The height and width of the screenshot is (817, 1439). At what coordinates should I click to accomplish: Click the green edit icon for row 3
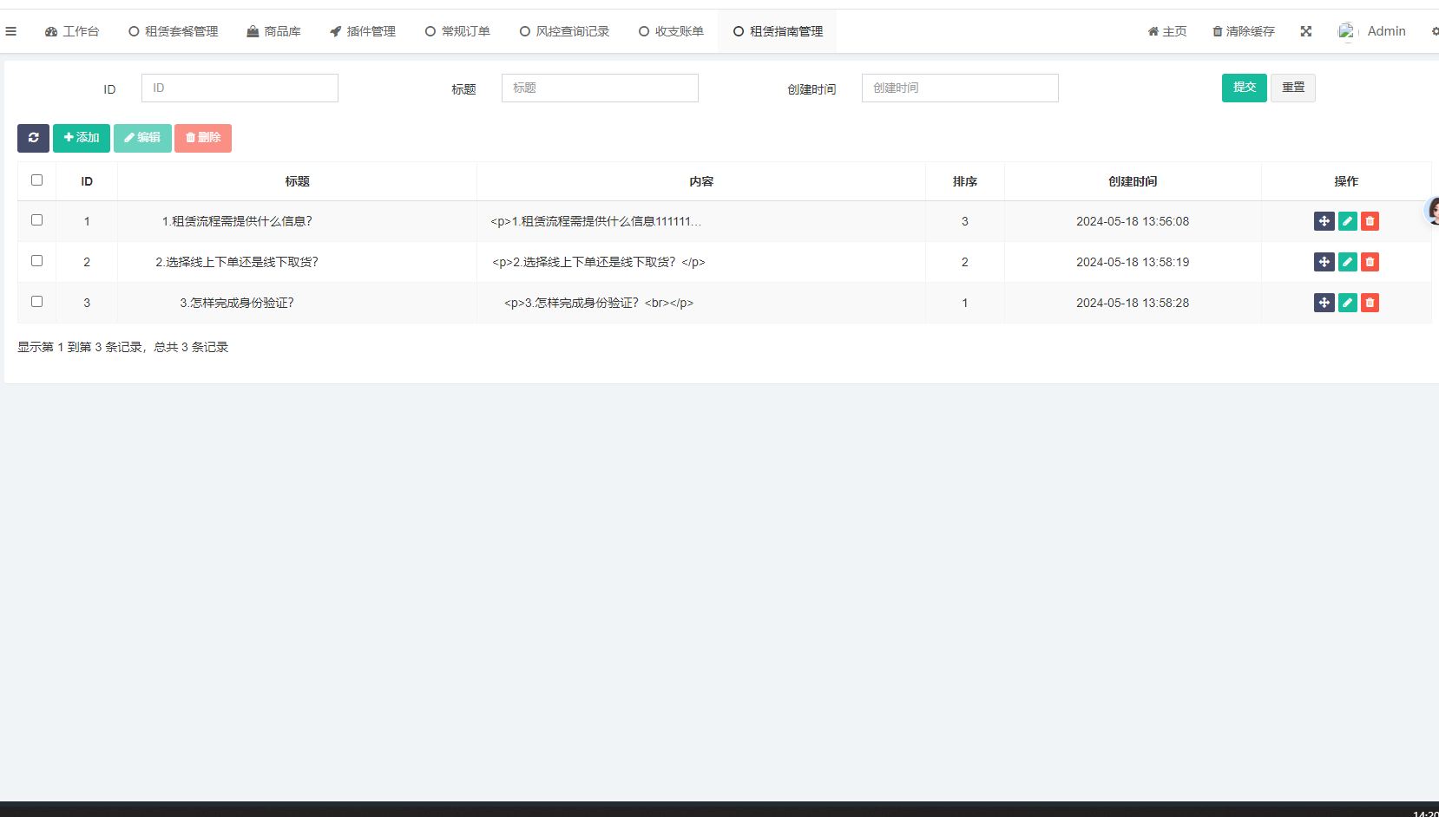1347,303
